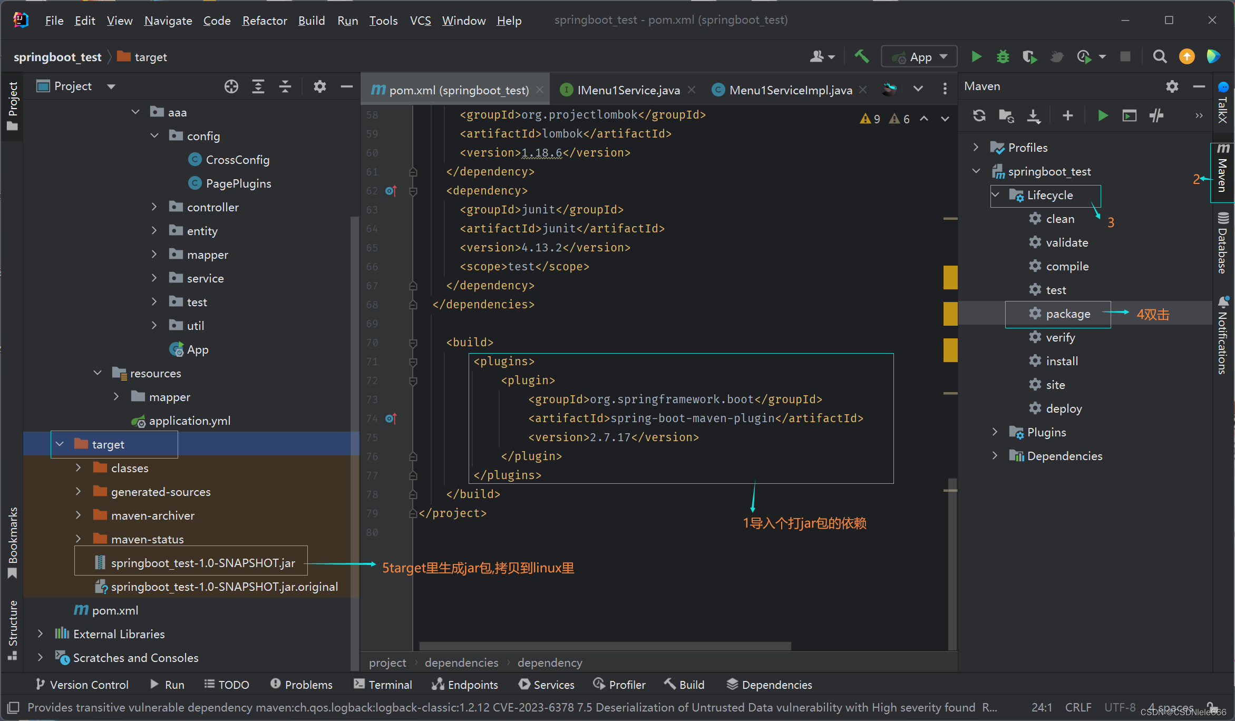The width and height of the screenshot is (1235, 721).
Task: Stop the running application
Action: (x=1125, y=56)
